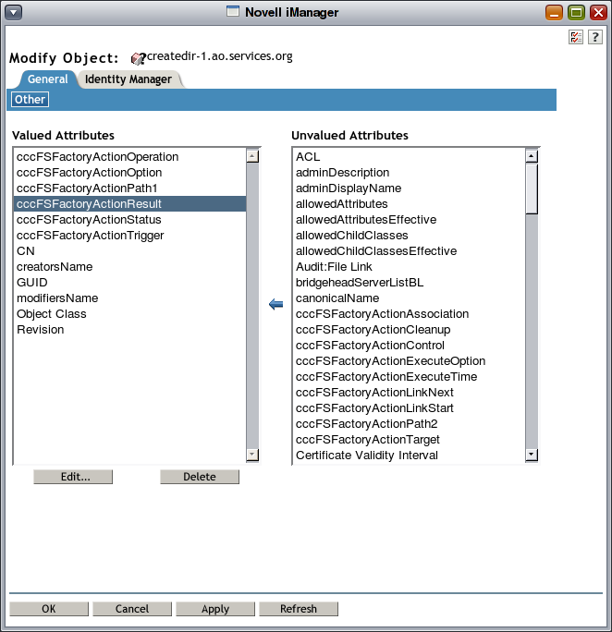612x632 pixels.
Task: Select Audit:File Link attribute
Action: 410,267
